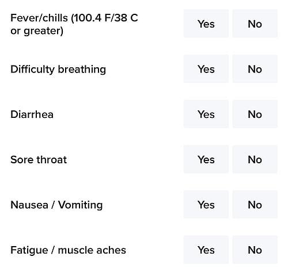
Task: Click the Sore throat label
Action: pyautogui.click(x=39, y=160)
